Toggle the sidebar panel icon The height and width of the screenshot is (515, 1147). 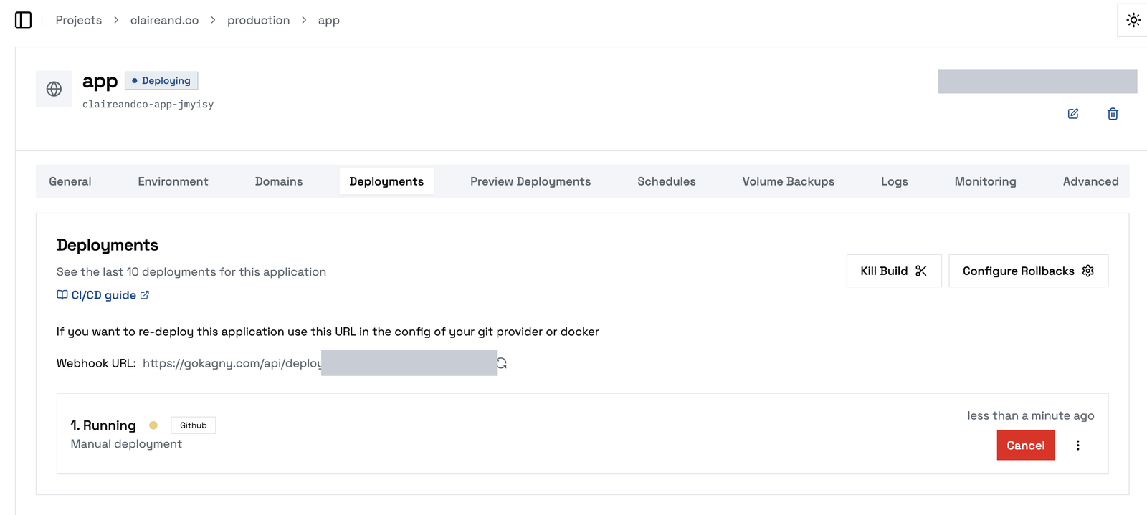(x=23, y=20)
